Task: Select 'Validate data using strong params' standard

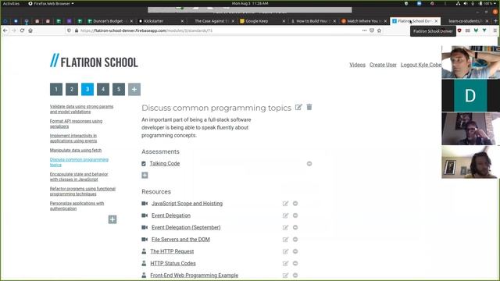Action: pos(81,109)
